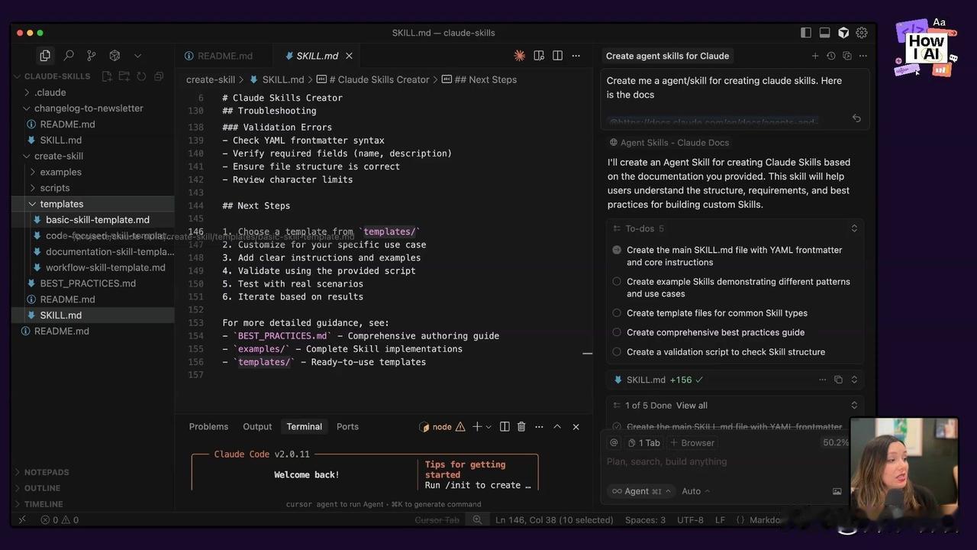Screen dimensions: 977x550
Task: Collapse the SKILL.md +156 diff block
Action: tap(854, 380)
